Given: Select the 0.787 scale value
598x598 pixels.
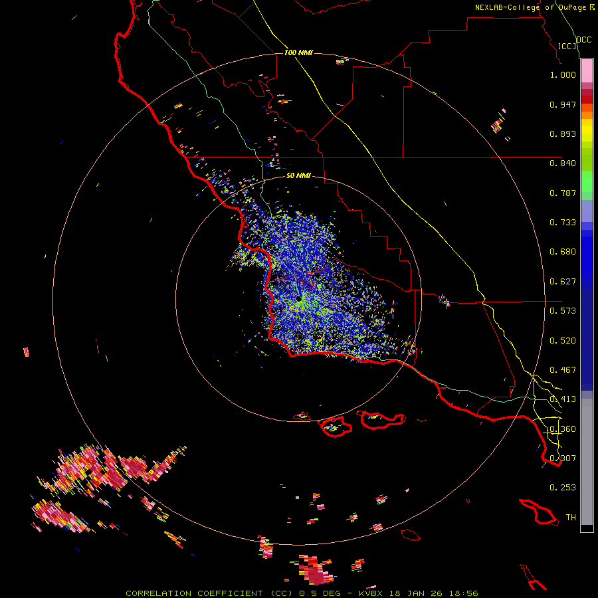Looking at the screenshot, I should [x=563, y=193].
